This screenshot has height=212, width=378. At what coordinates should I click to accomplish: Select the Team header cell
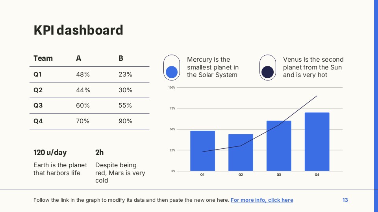43,58
